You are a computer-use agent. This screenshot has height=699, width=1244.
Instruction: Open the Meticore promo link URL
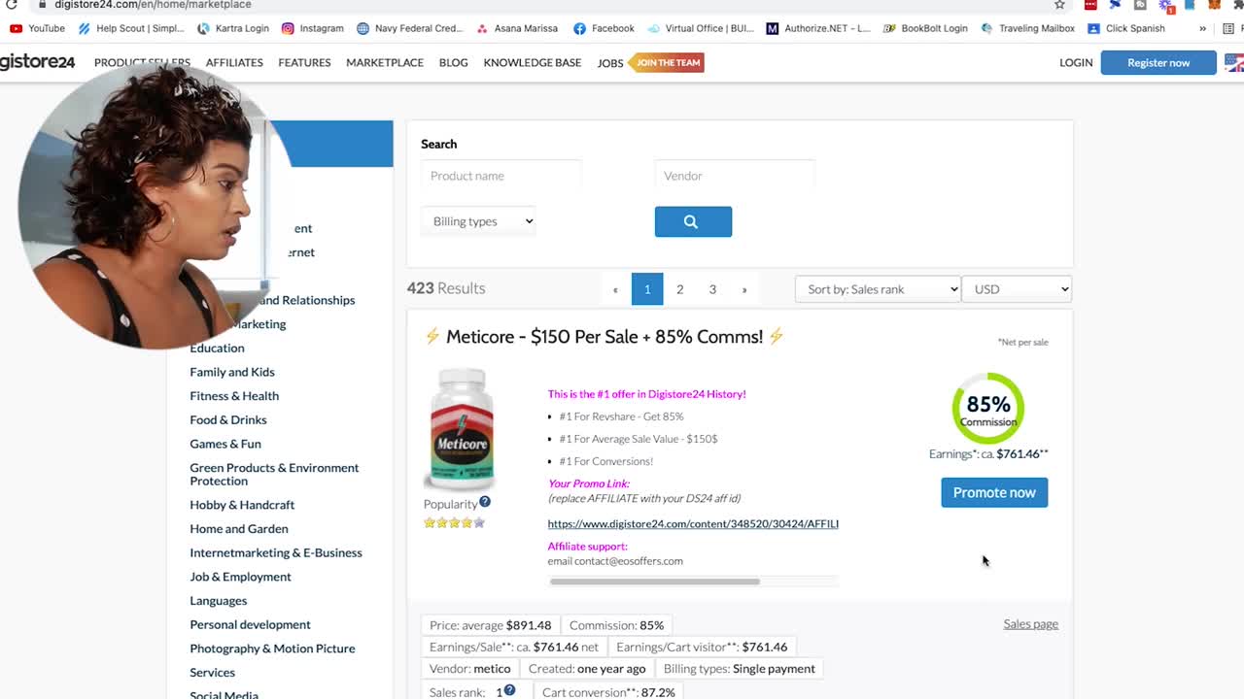(693, 523)
